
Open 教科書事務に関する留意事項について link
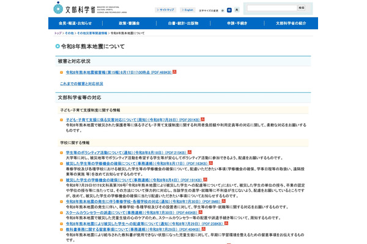tap(133, 229)
